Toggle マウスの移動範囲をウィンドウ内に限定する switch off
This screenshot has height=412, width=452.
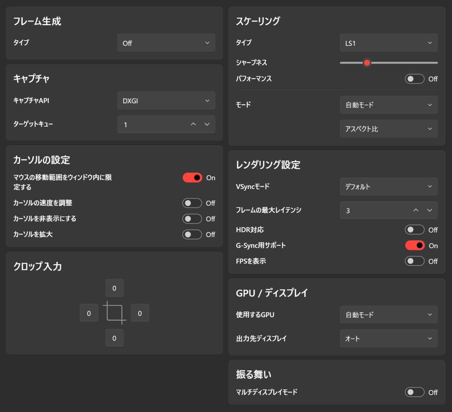pos(192,178)
